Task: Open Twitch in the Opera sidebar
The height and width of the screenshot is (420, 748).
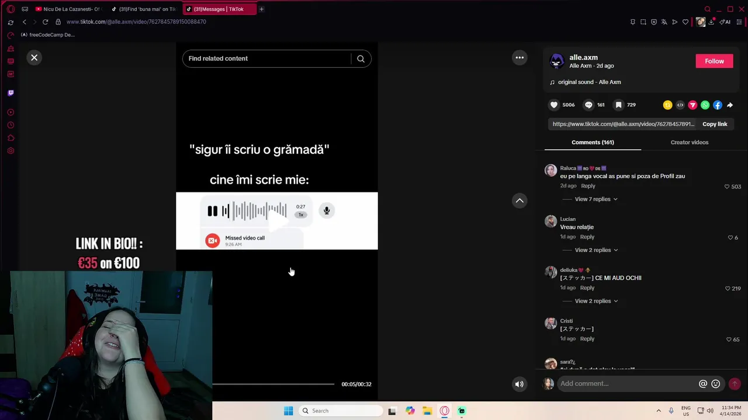Action: 11,93
